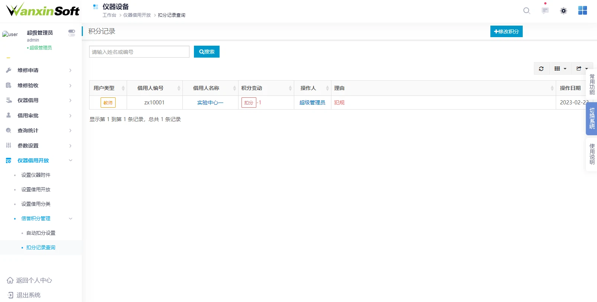
Task: Refresh the table with the refresh icon
Action: point(541,69)
